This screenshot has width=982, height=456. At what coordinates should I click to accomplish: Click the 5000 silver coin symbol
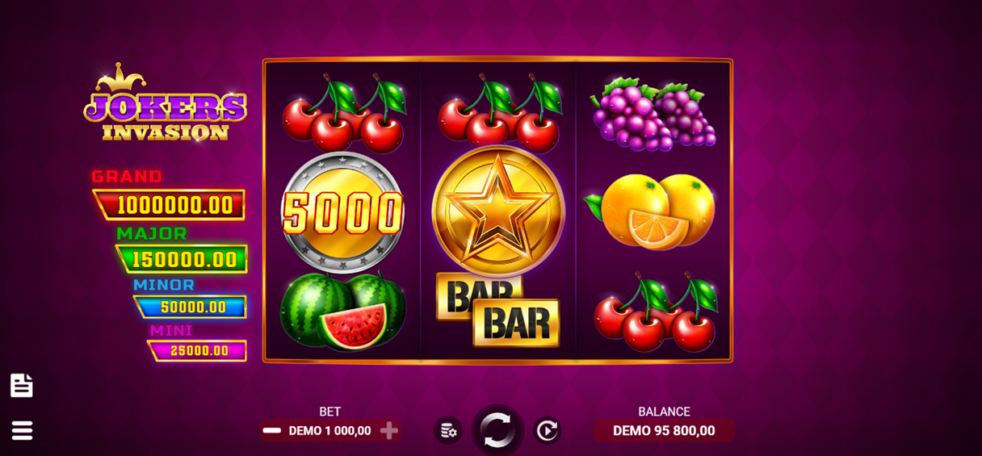pyautogui.click(x=342, y=212)
